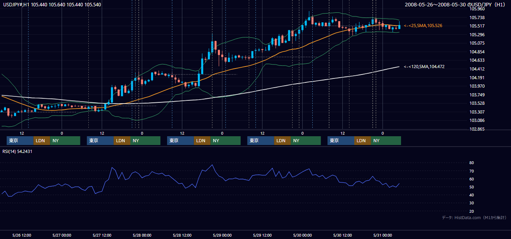511x239 pixels.
Task: Click the RSI(14) 54.2431 indicator label
Action: (x=17, y=151)
